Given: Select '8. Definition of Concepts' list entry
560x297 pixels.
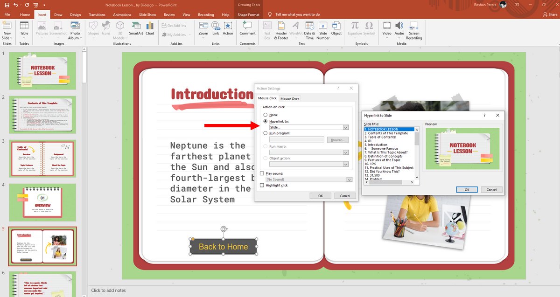Looking at the screenshot, I should pyautogui.click(x=389, y=156).
